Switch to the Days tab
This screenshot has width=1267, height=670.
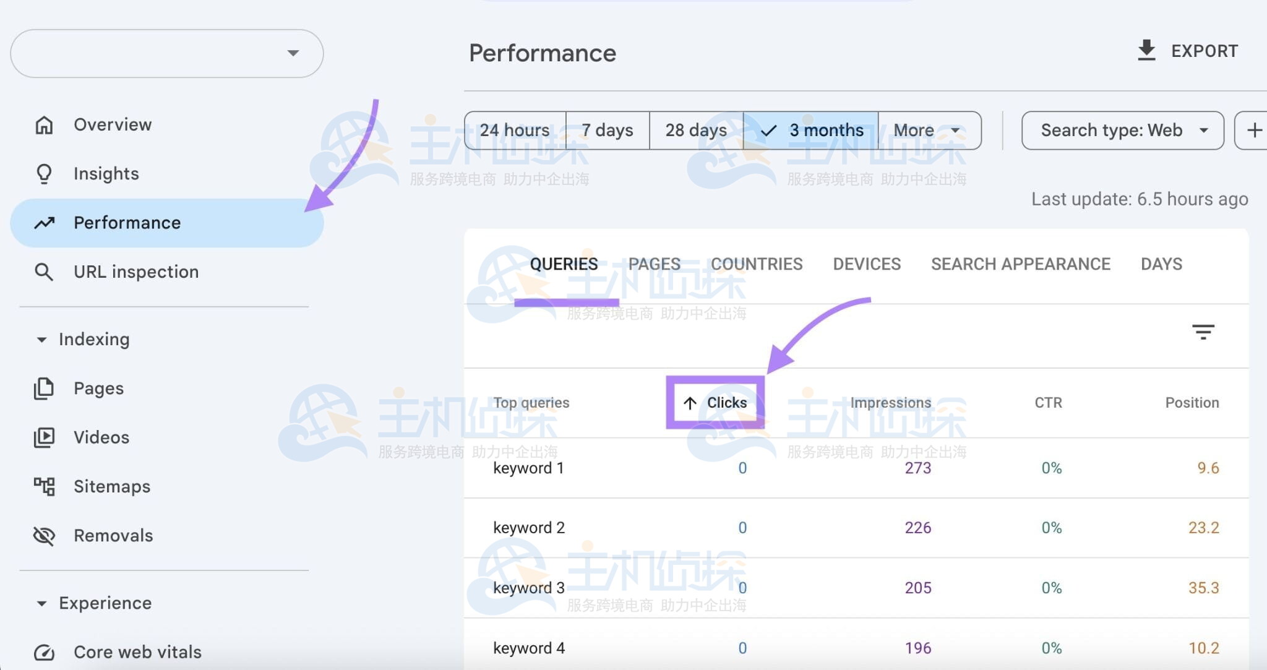1161,264
